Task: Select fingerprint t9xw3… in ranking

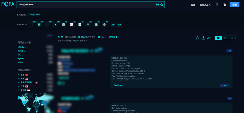Action: click(x=21, y=51)
